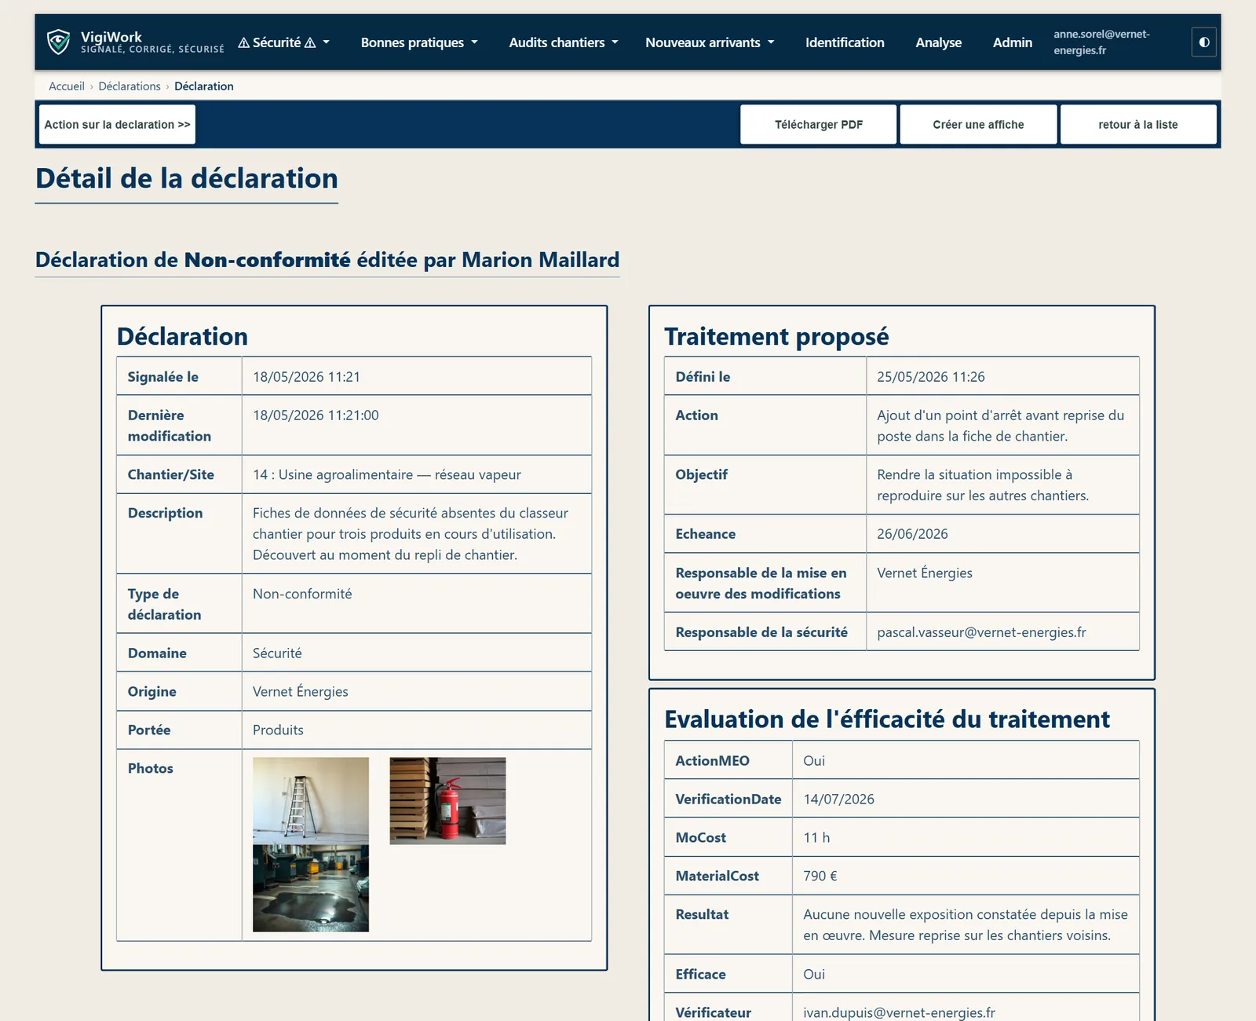Screen dimensions: 1256x1021
Task: Open the fire extinguisher photo thumbnail
Action: [x=447, y=801]
